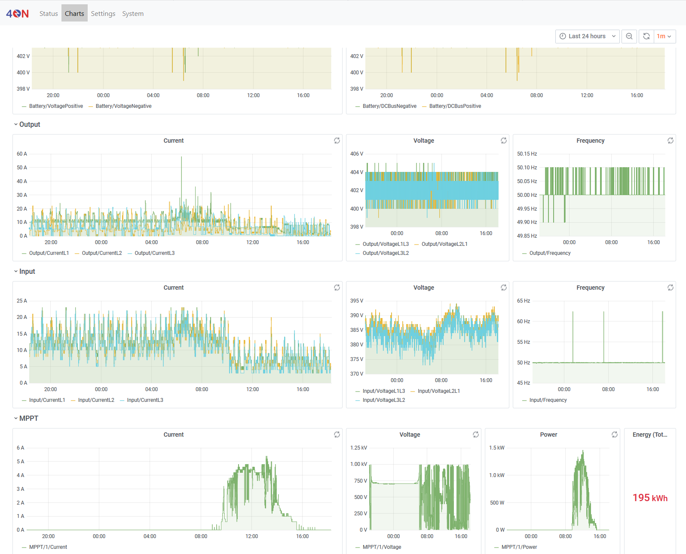This screenshot has width=686, height=554.
Task: Collapse the Output section
Action: (27, 124)
